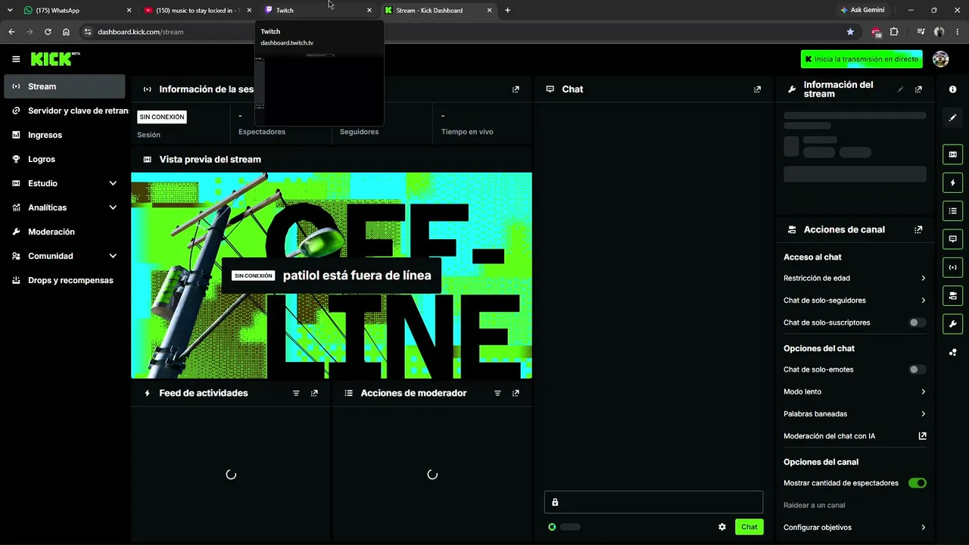
Task: Open the user avatar menu
Action: [x=940, y=59]
